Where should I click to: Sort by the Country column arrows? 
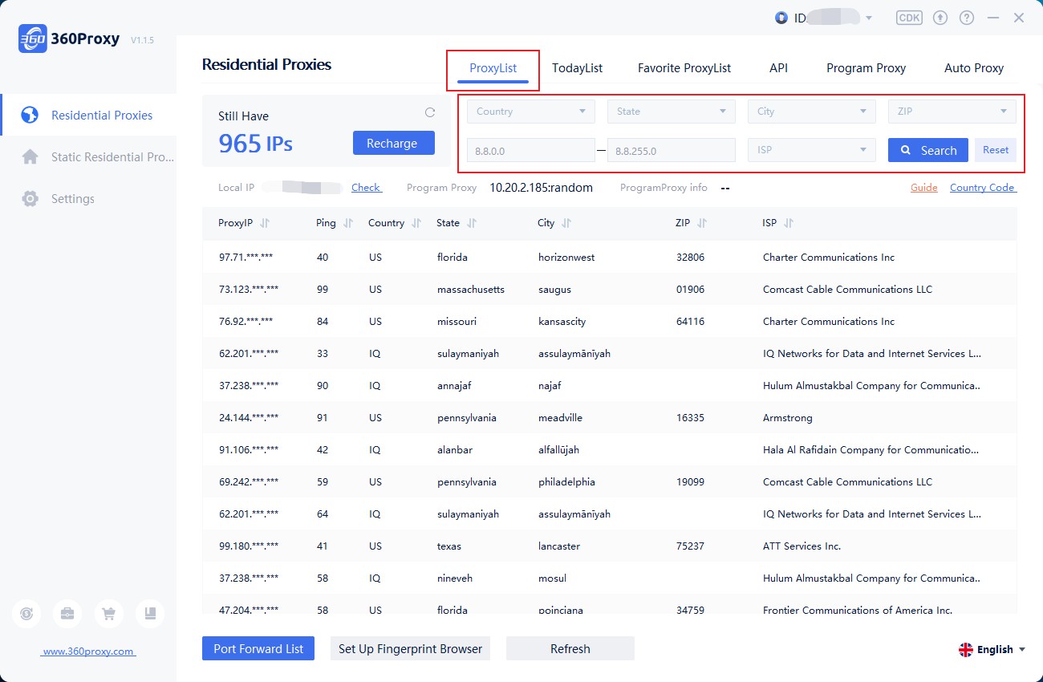tap(416, 223)
